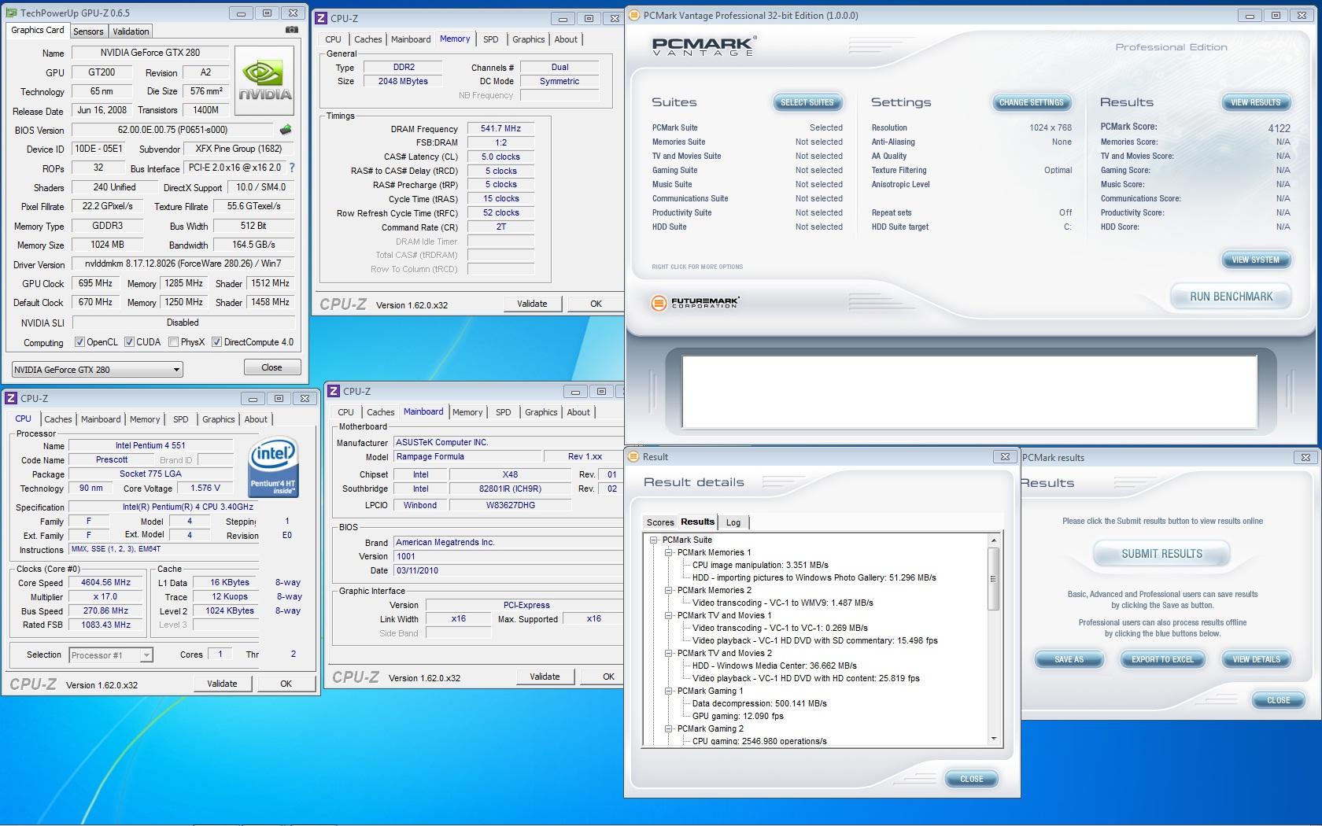1322x826 pixels.
Task: Click the View System button
Action: click(x=1255, y=260)
